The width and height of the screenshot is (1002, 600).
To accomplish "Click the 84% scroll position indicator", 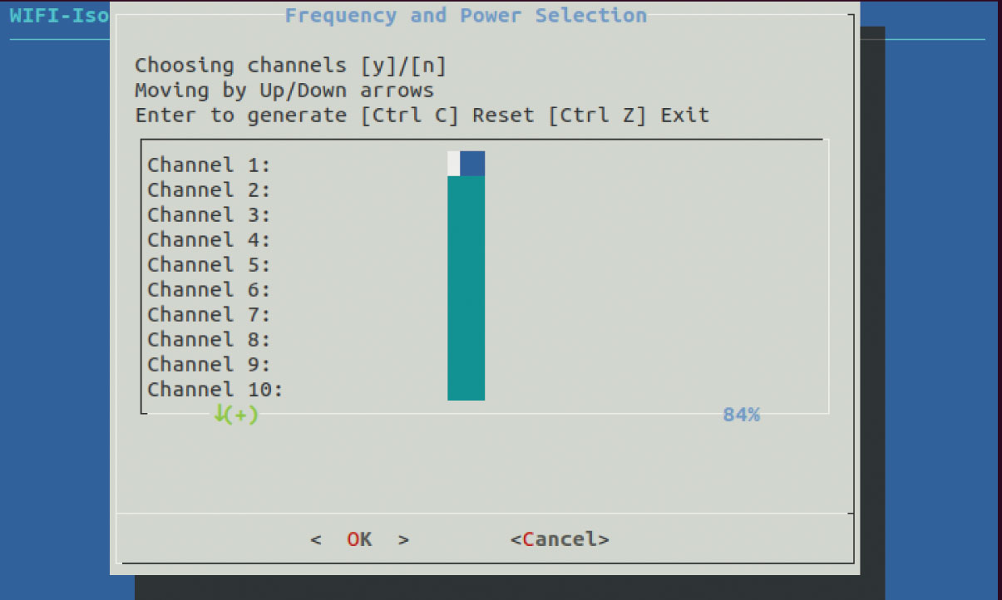I will tap(741, 415).
